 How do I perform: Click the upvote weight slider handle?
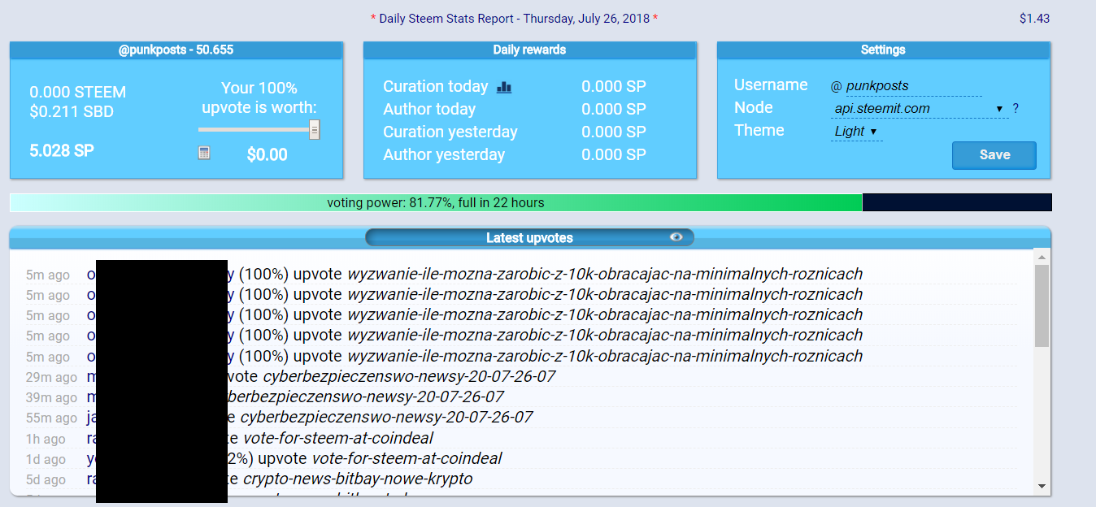(314, 130)
